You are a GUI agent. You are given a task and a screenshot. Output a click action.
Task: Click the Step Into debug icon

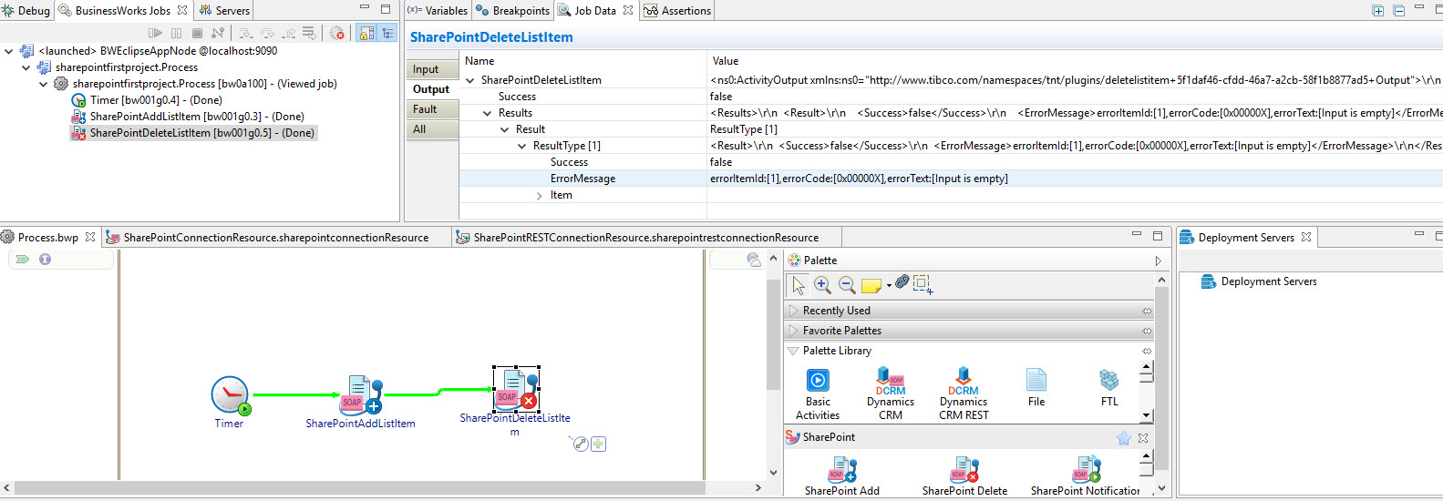(245, 33)
